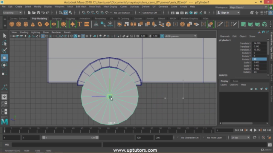
Task: Create a polygon torus from the shelf
Action: 40,24
